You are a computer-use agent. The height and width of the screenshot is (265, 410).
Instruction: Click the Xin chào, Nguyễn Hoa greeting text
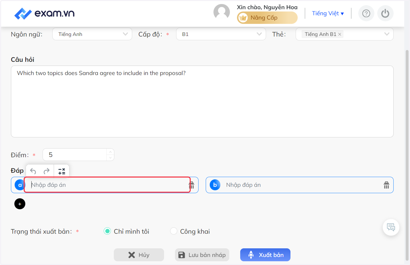[267, 7]
